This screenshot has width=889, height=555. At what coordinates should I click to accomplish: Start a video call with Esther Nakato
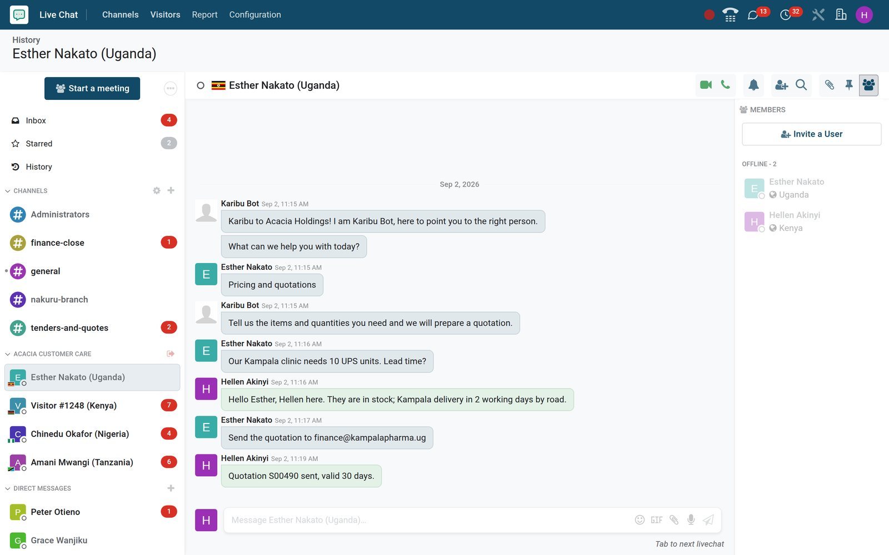point(706,85)
